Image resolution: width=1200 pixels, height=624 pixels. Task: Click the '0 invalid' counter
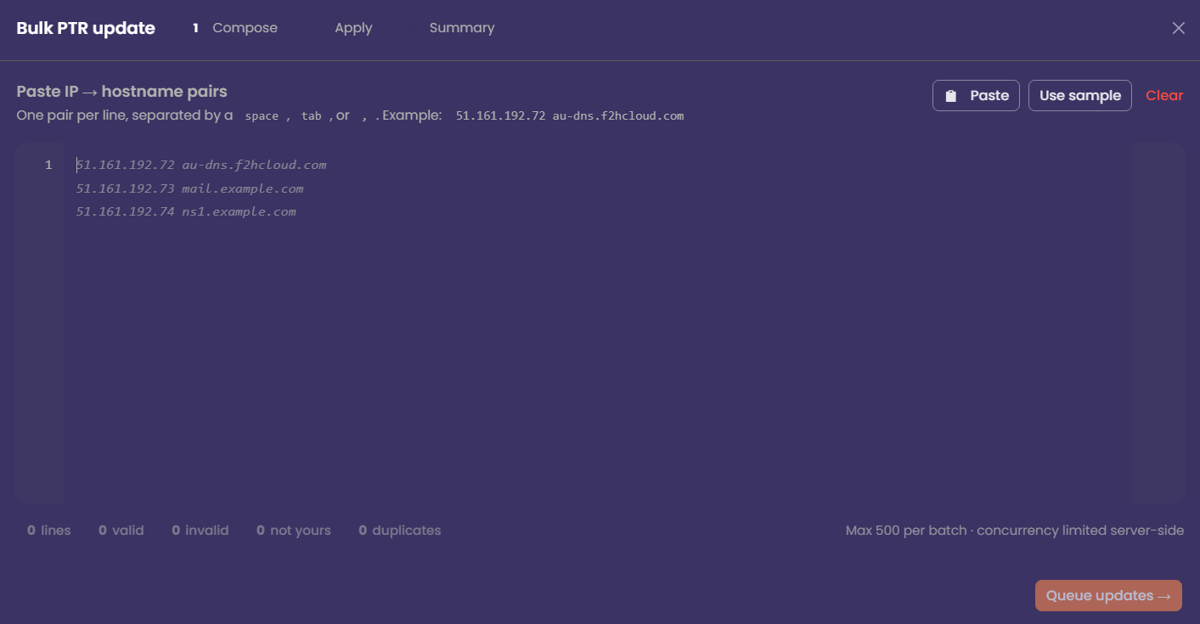click(x=200, y=530)
